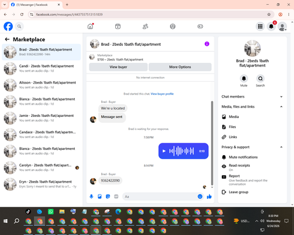
Task: Click the message input field
Action: coord(160,196)
